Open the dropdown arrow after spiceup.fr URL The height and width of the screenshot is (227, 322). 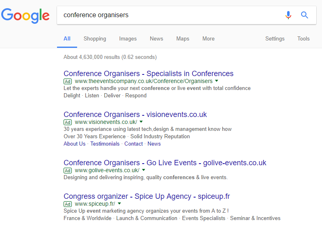coord(119,204)
